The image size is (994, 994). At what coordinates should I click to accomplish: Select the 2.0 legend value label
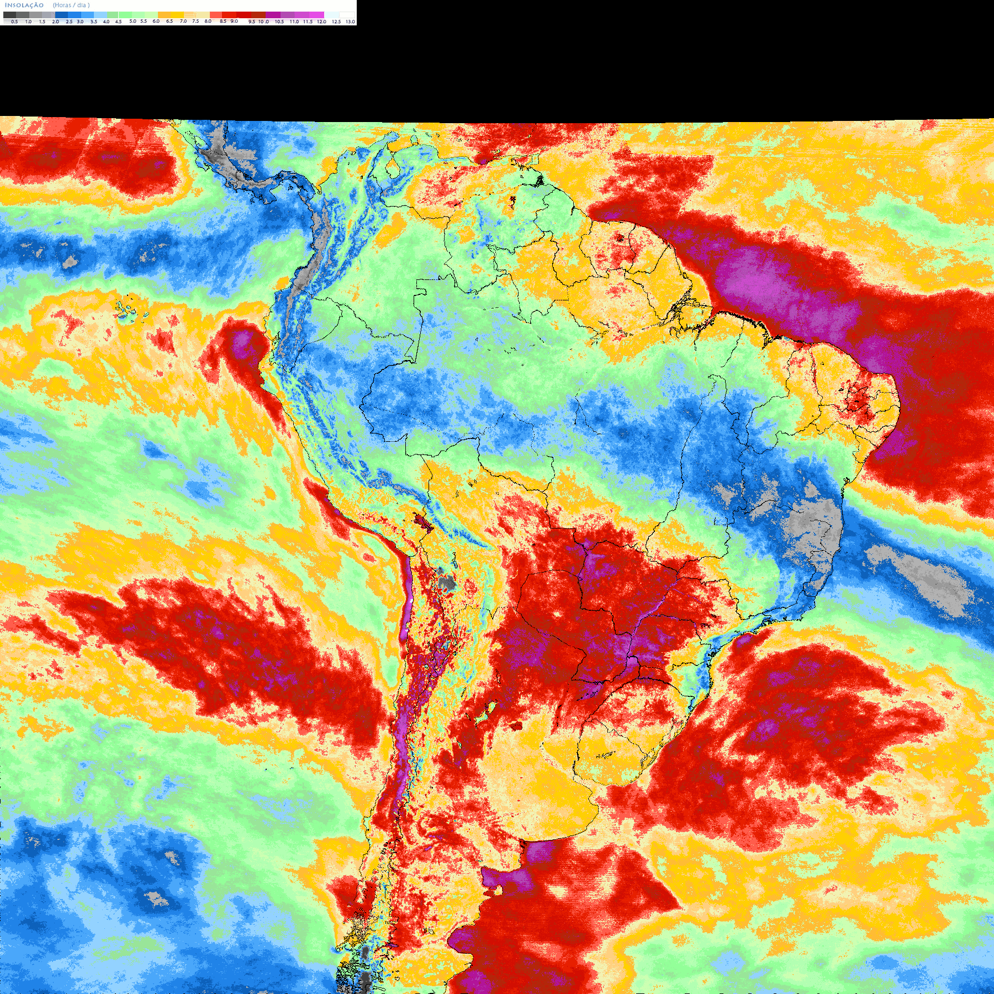(55, 22)
